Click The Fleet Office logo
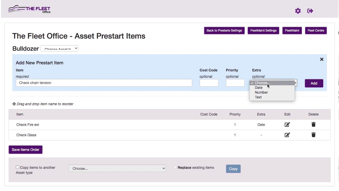The width and height of the screenshot is (339, 191). (29, 10)
